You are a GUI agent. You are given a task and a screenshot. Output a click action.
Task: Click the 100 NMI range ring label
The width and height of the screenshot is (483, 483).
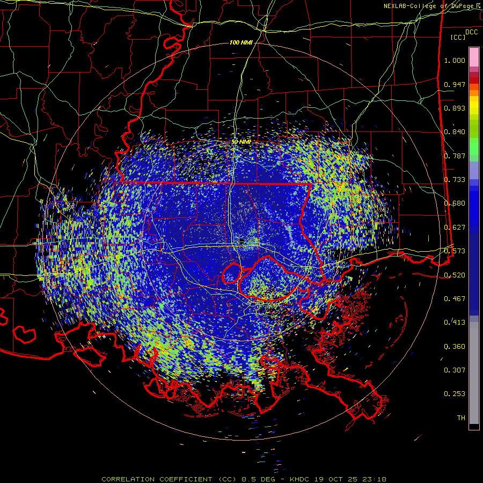coord(241,42)
